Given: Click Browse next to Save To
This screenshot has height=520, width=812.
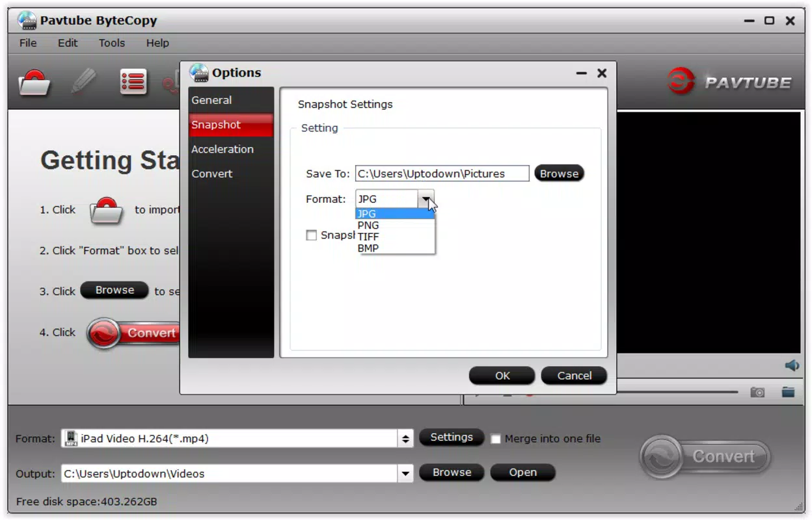Looking at the screenshot, I should 559,174.
